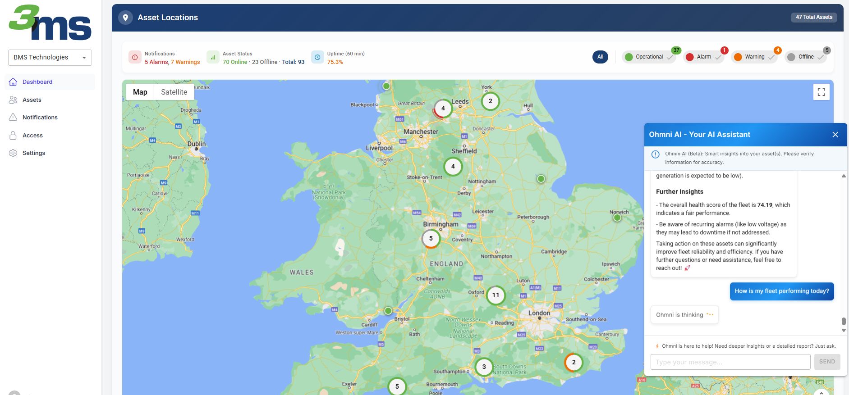Switch to the Map view tab
The height and width of the screenshot is (395, 849).
pos(140,92)
